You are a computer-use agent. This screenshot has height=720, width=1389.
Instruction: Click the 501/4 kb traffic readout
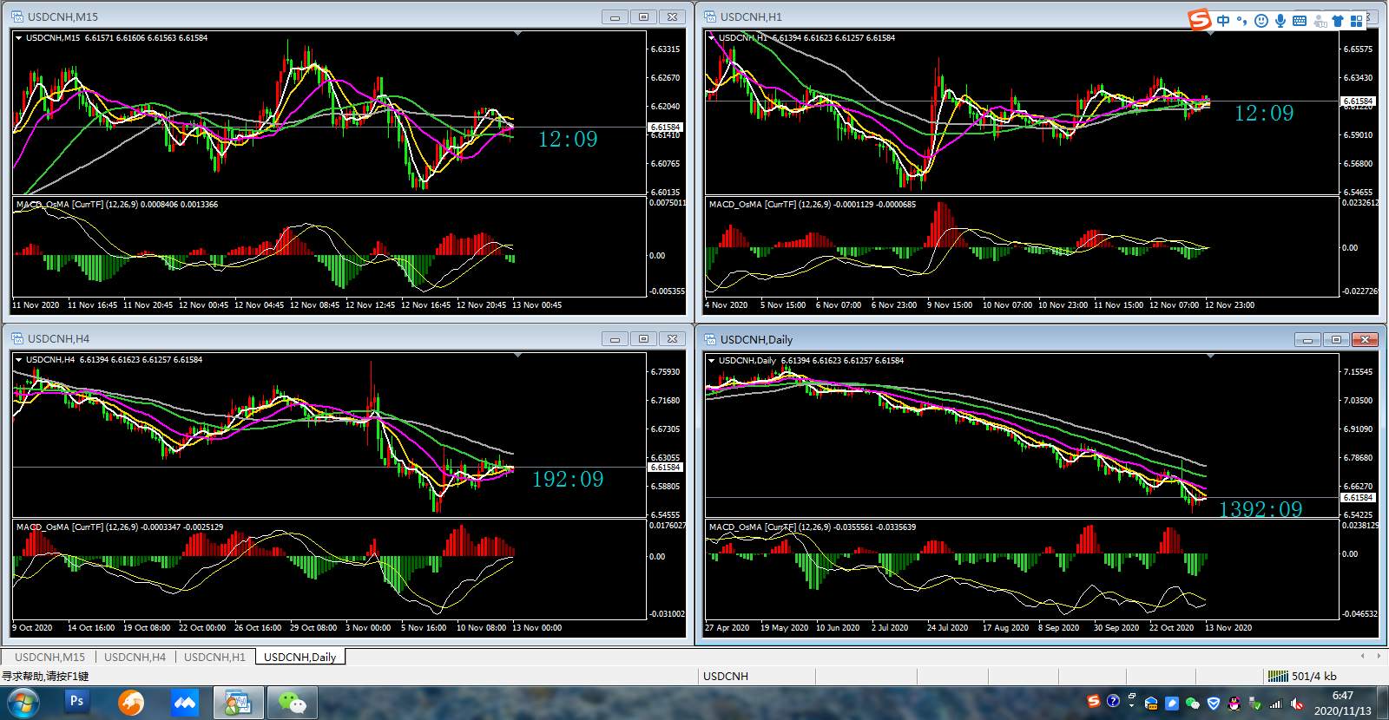coord(1314,676)
